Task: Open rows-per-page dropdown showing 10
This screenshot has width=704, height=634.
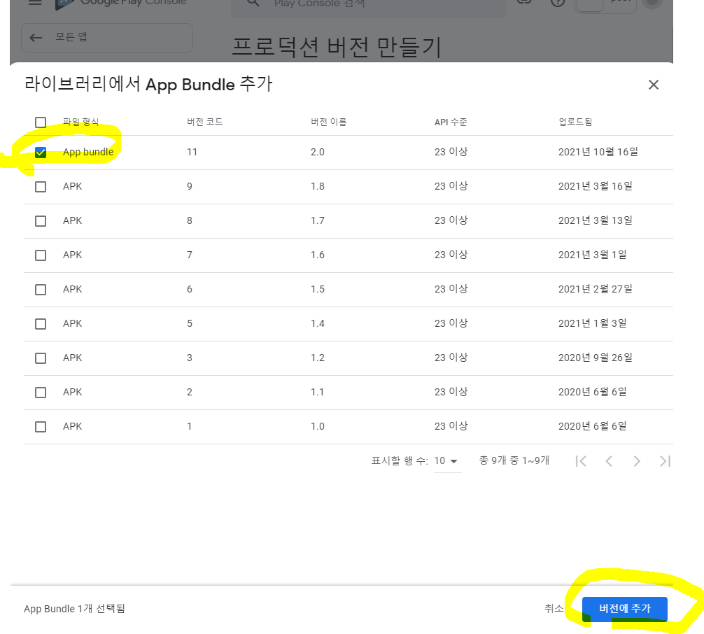Action: click(447, 461)
